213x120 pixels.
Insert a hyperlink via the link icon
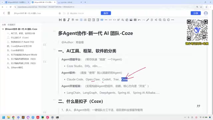pyautogui.click(x=77, y=20)
